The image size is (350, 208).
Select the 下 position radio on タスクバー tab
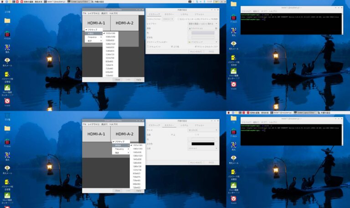tap(196, 134)
